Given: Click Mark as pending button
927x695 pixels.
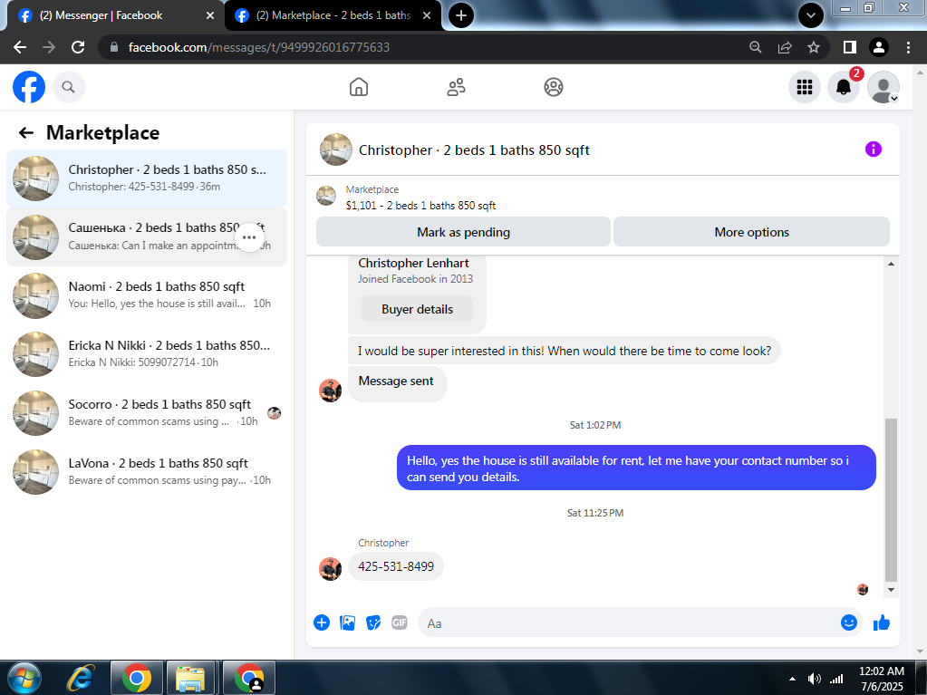Looking at the screenshot, I should [x=463, y=232].
